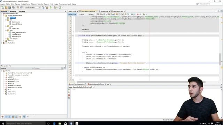The image size is (223, 125).
Task: Click the New Project toolbar icon
Action: pos(6,7)
